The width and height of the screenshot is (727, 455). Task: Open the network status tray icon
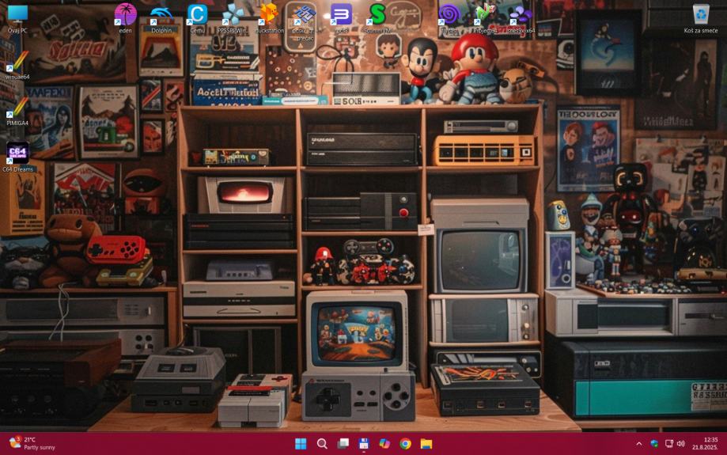tap(669, 444)
